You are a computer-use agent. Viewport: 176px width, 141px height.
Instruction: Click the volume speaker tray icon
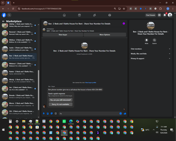(157, 133)
